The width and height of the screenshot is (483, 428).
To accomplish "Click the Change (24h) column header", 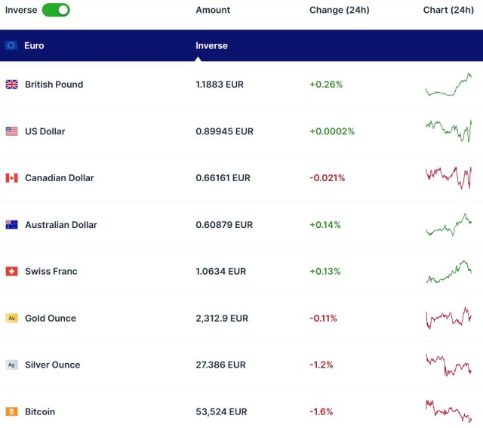I will [339, 10].
